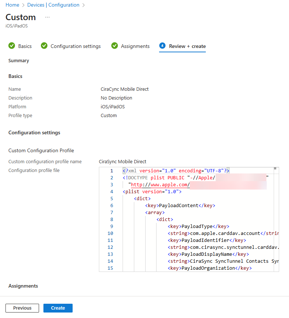Click breadcrumb chevron after Home
289x318 pixels.
(x=23, y=5)
